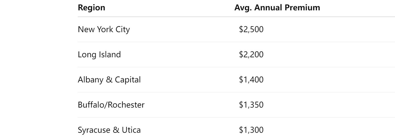Click the Avg. Annual Premium header
The height and width of the screenshot is (140, 395).
277,8
